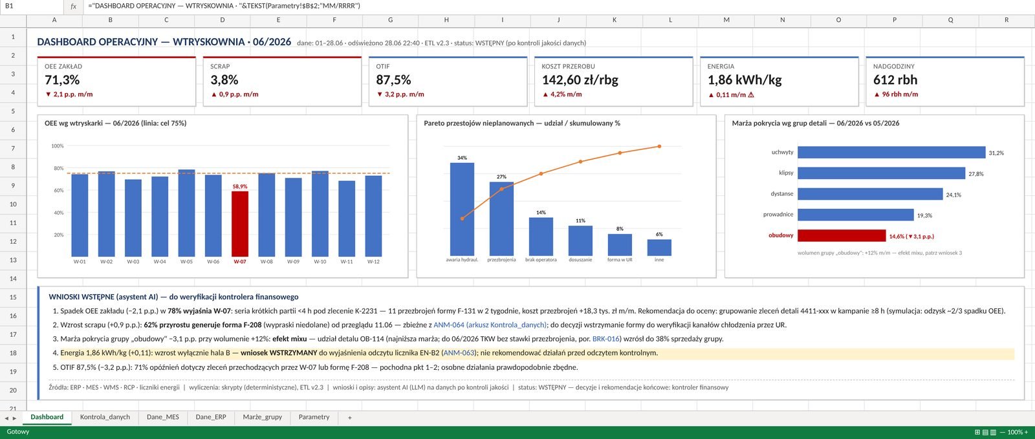The width and height of the screenshot is (1035, 439).
Task: Click the Gotowy status bar label
Action: click(18, 432)
